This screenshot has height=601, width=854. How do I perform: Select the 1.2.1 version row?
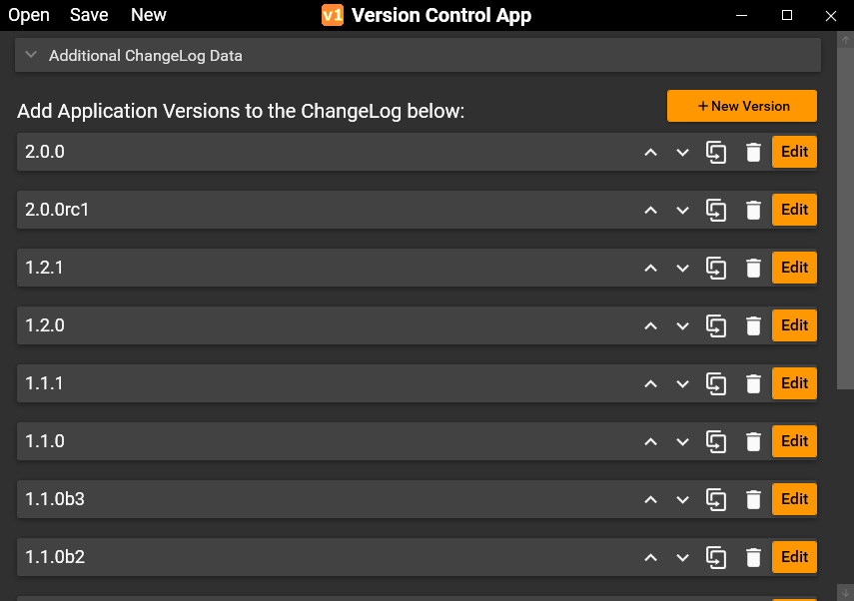(x=300, y=269)
